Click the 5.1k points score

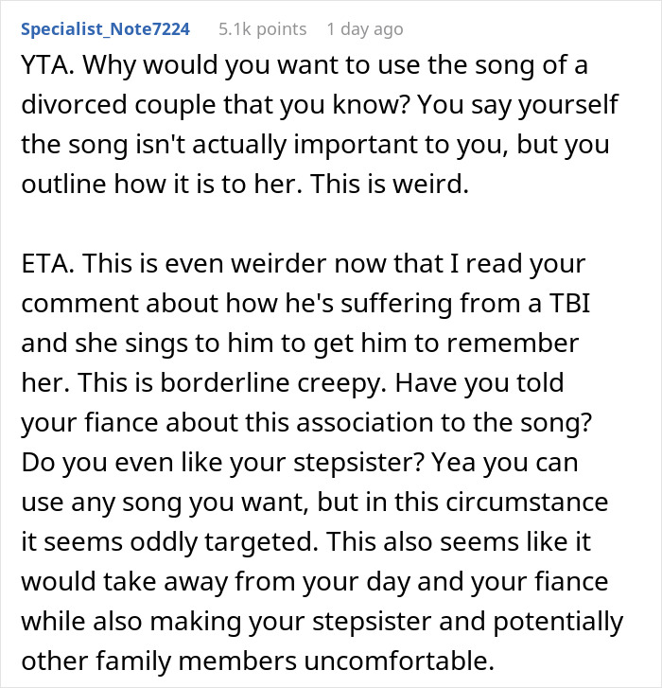262,29
